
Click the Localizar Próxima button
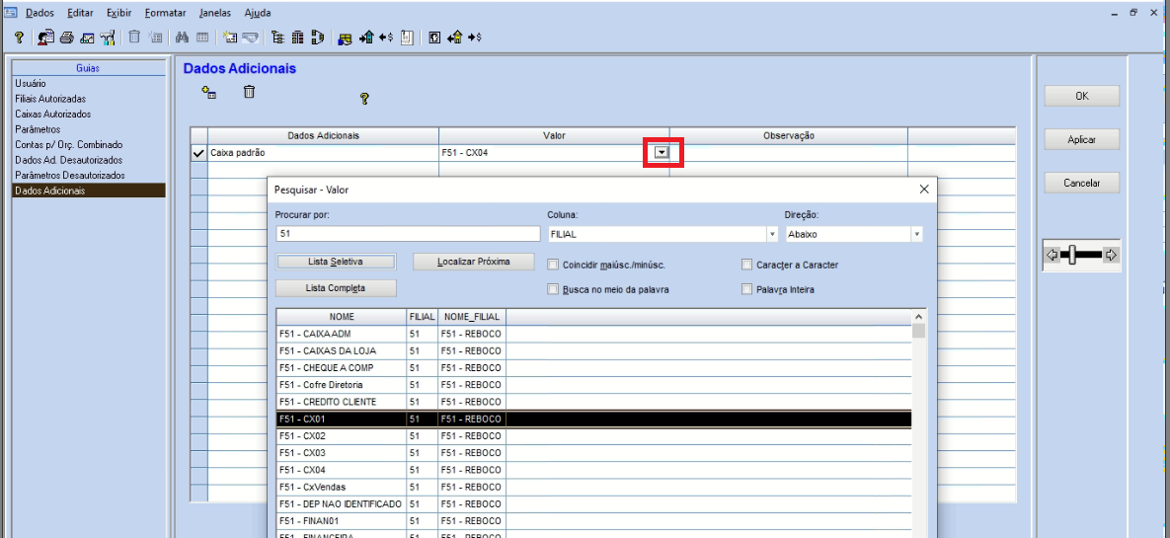pyautogui.click(x=474, y=262)
